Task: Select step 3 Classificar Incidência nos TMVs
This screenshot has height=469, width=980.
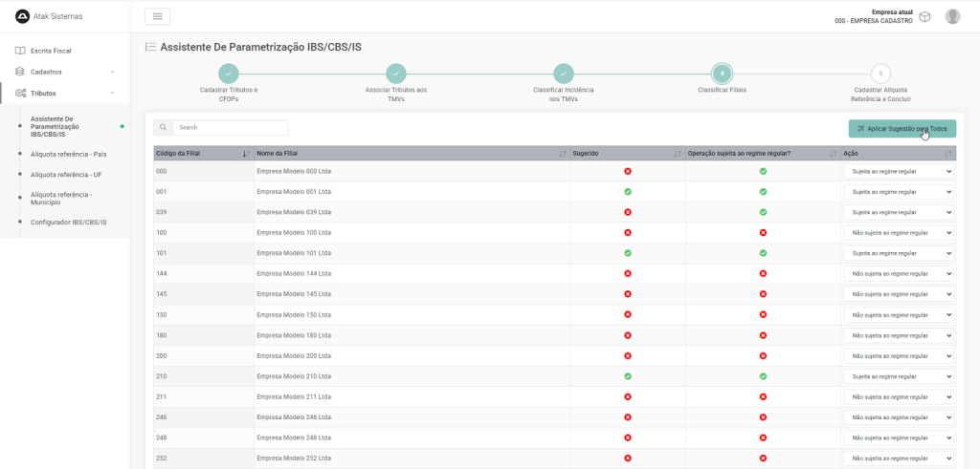Action: (564, 74)
